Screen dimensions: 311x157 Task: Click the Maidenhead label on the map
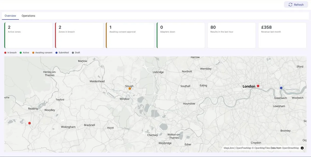[97, 81]
